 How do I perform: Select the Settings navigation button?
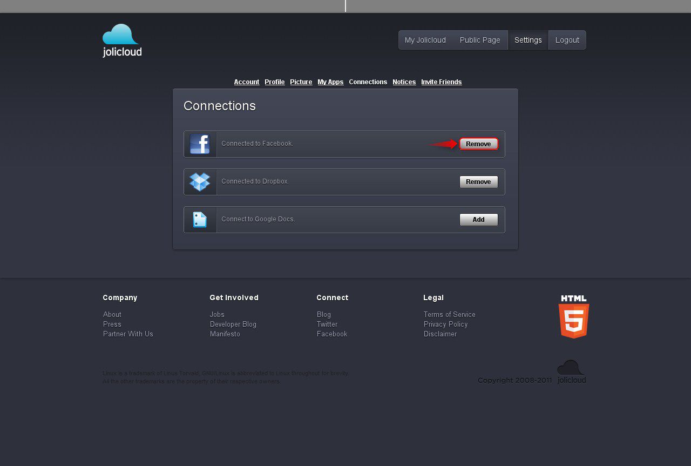click(x=528, y=40)
